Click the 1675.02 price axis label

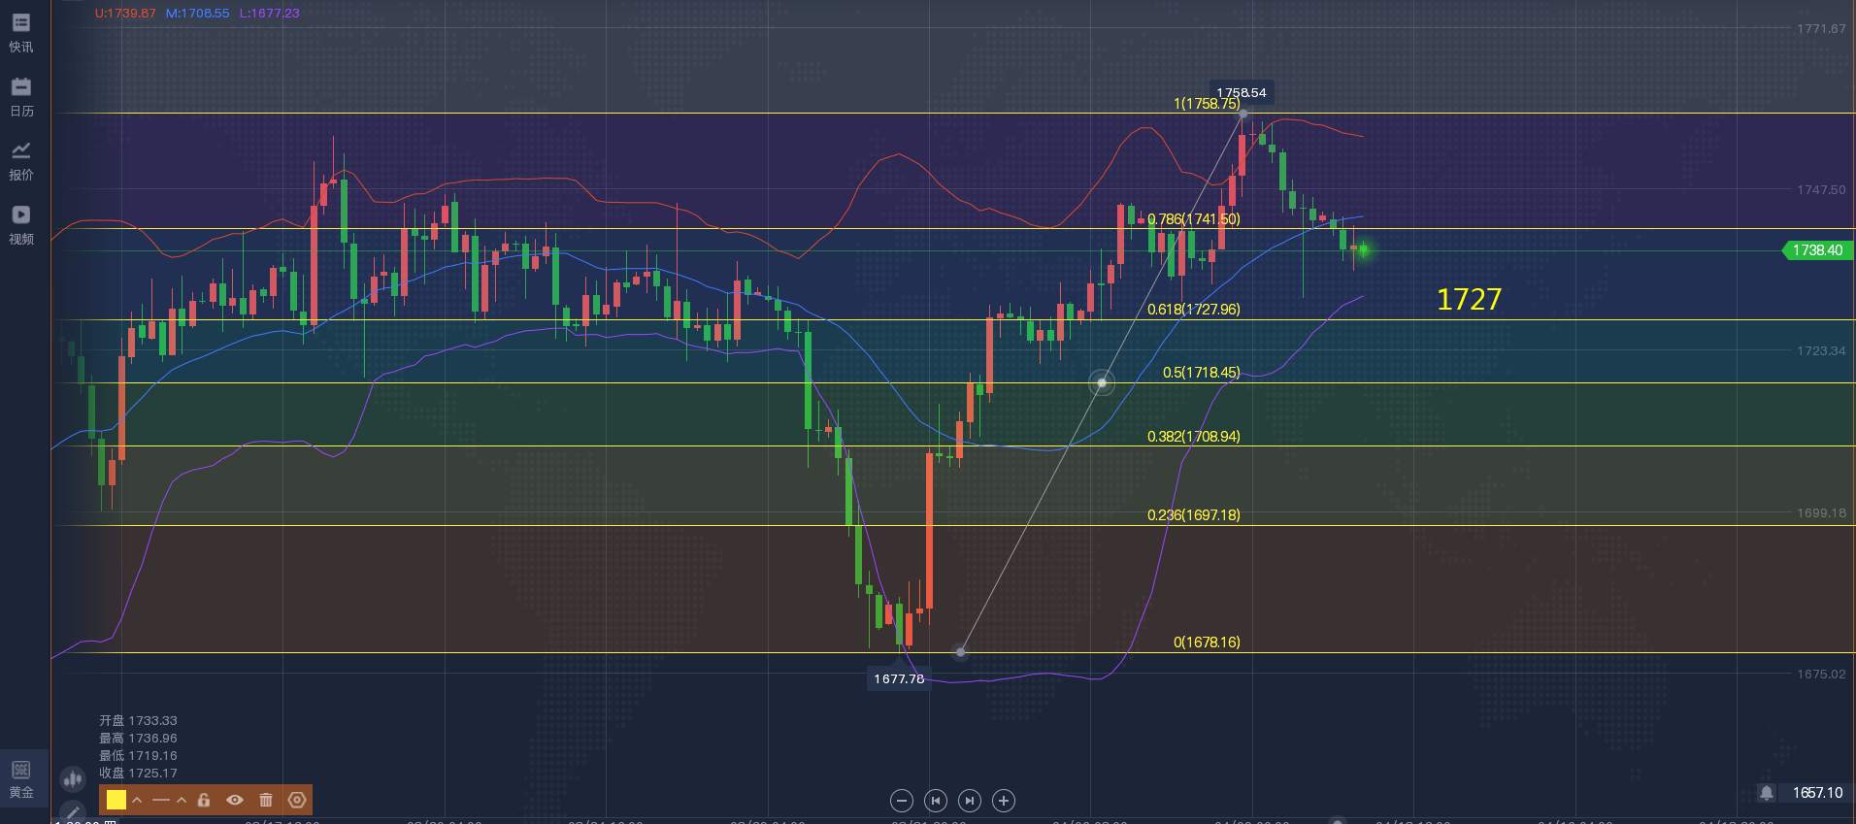[x=1821, y=674]
